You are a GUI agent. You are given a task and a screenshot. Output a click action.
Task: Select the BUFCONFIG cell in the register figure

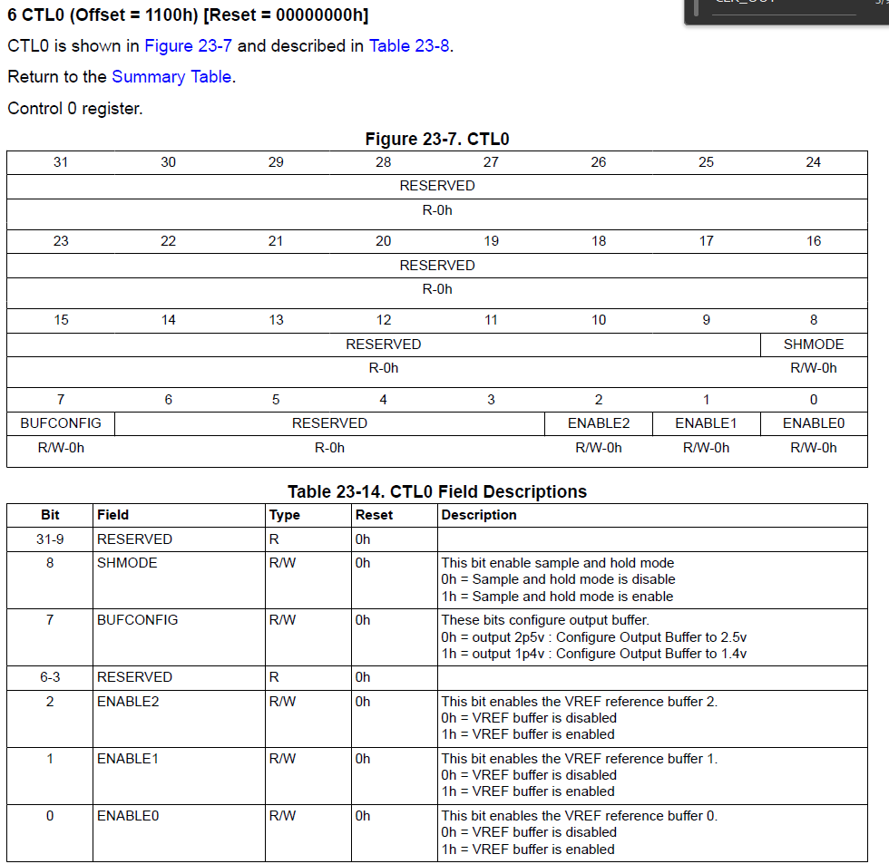(61, 423)
